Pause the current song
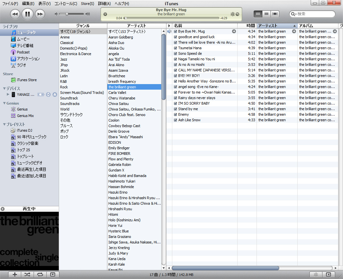Image resolution: width=343 pixels, height=279 pixels. 27,14
